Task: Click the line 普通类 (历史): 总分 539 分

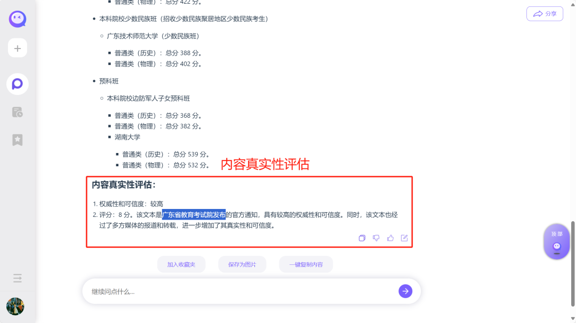Action: [x=166, y=154]
